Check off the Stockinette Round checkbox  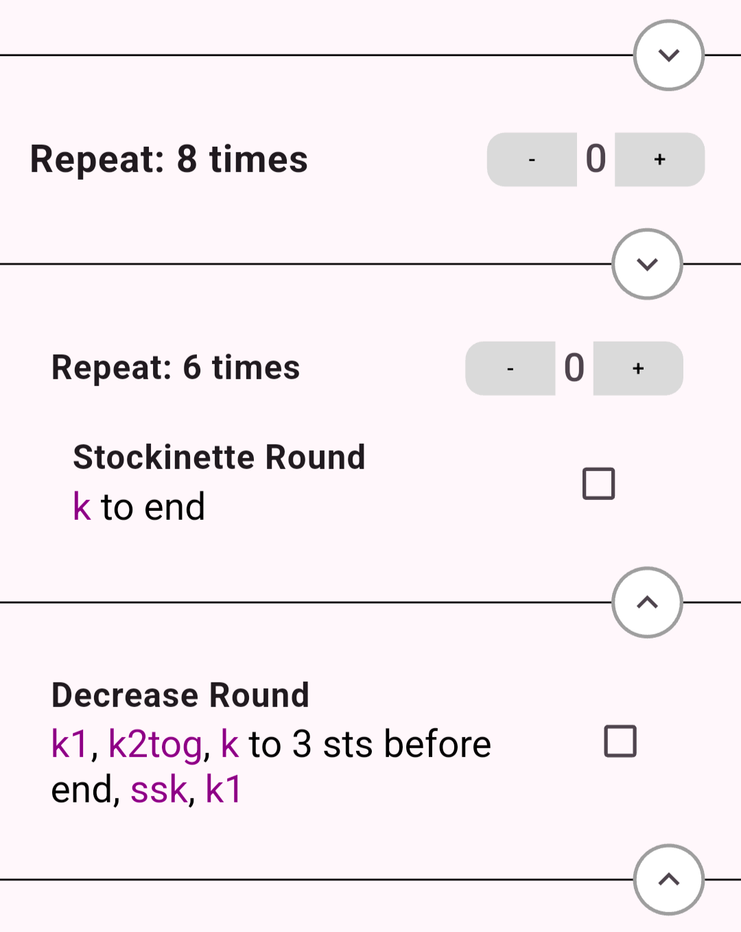[x=598, y=483]
